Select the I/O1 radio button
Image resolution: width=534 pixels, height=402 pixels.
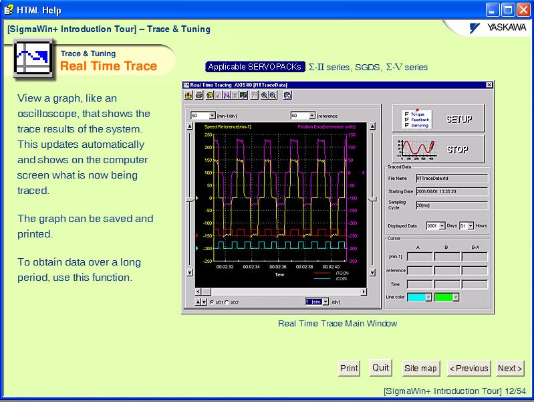(212, 302)
